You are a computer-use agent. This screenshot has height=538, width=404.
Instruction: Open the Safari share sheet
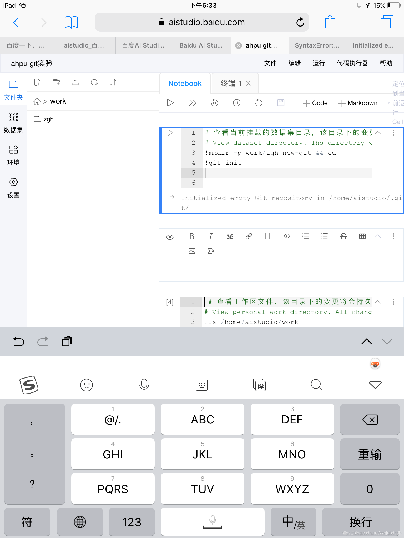330,22
